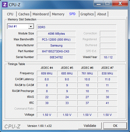Switch to the Caches tab
Screen dimensions: 130x132
click(x=24, y=14)
